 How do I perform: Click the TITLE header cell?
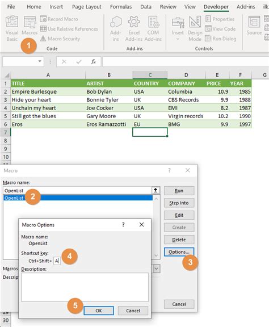(x=48, y=83)
